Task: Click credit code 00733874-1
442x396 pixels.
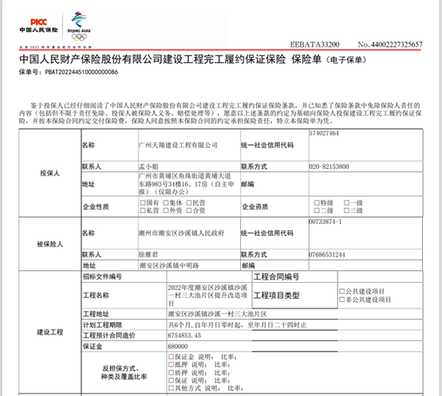Action: 326,222
